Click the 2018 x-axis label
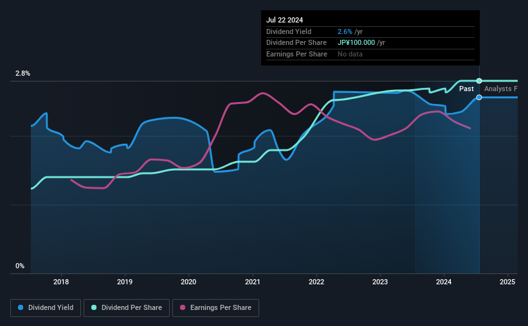 pos(61,282)
